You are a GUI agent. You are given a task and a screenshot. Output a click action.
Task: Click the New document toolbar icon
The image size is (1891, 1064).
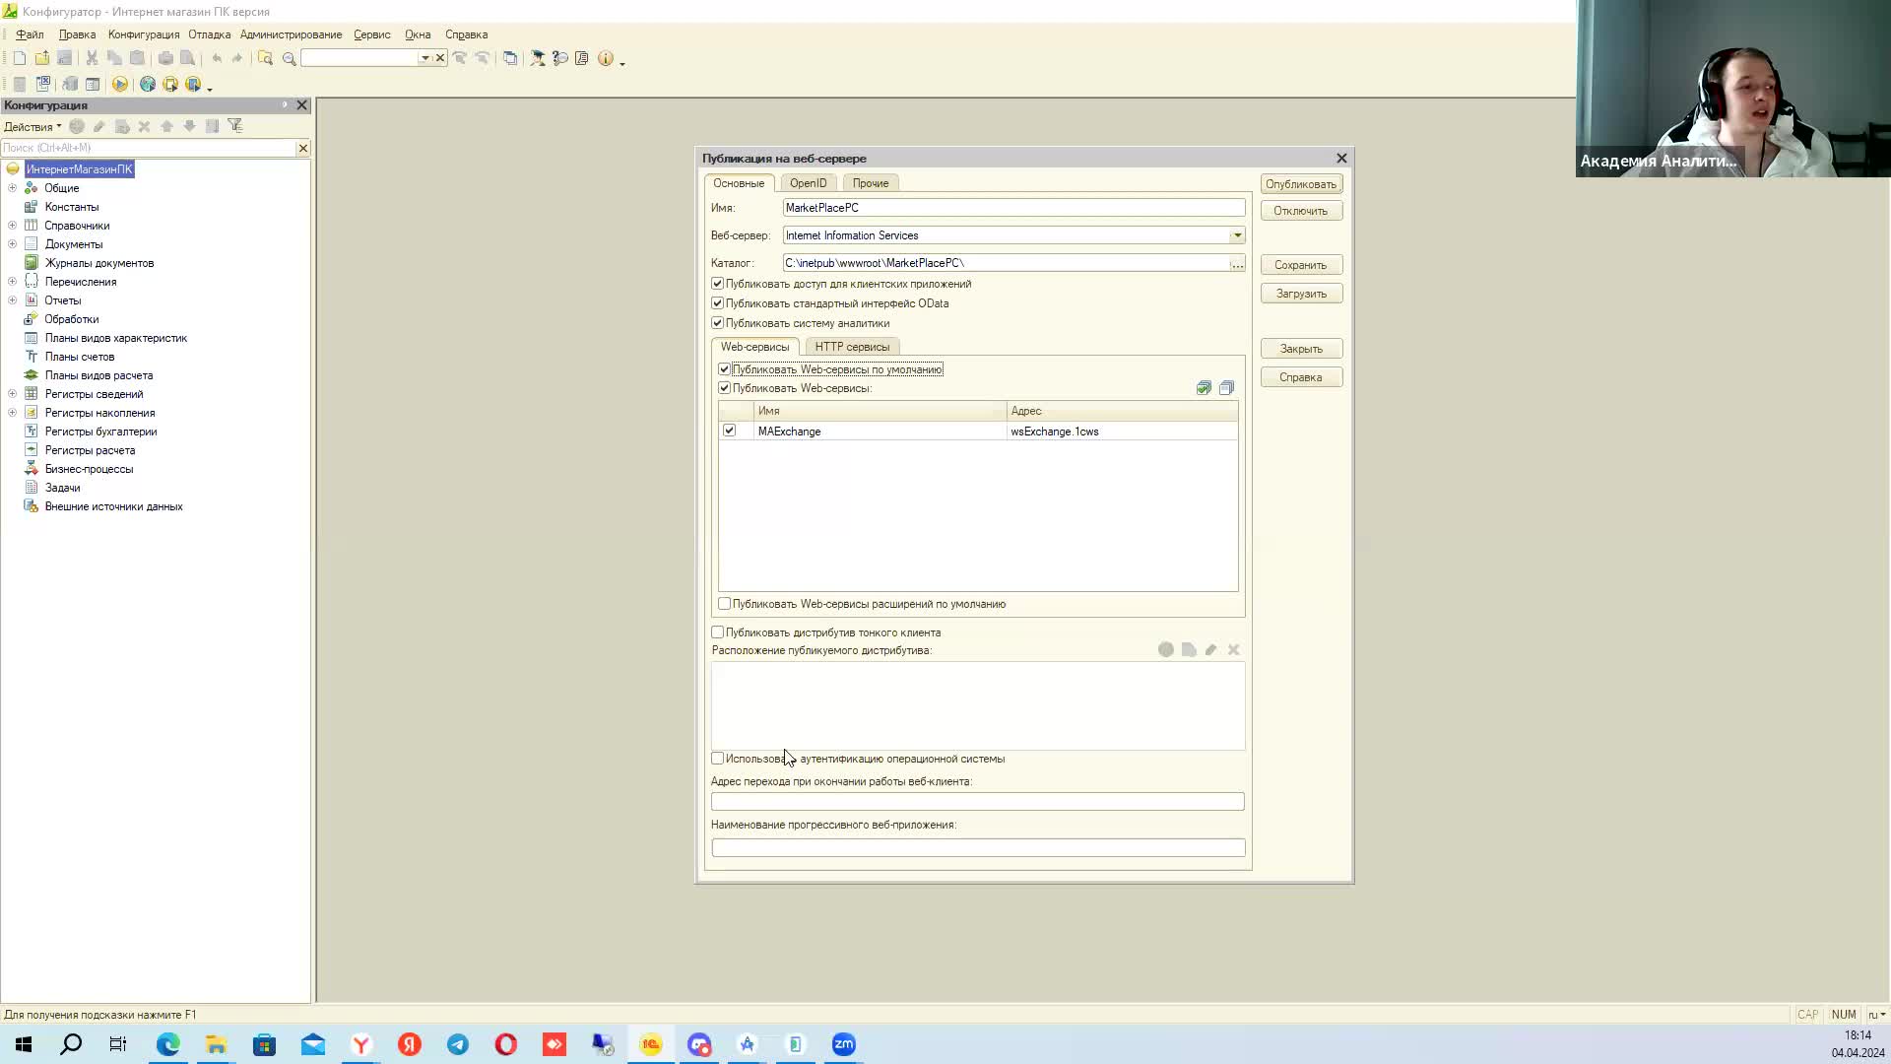tap(19, 58)
